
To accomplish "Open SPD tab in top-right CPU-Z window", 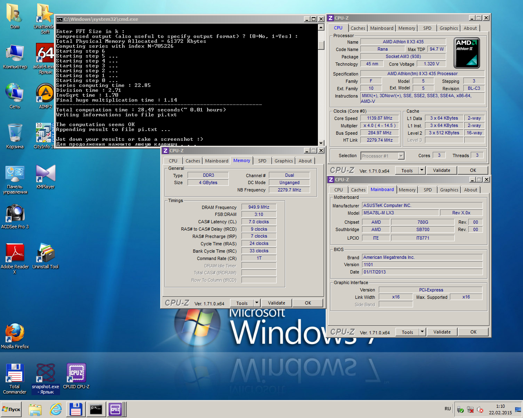I will 427,28.
